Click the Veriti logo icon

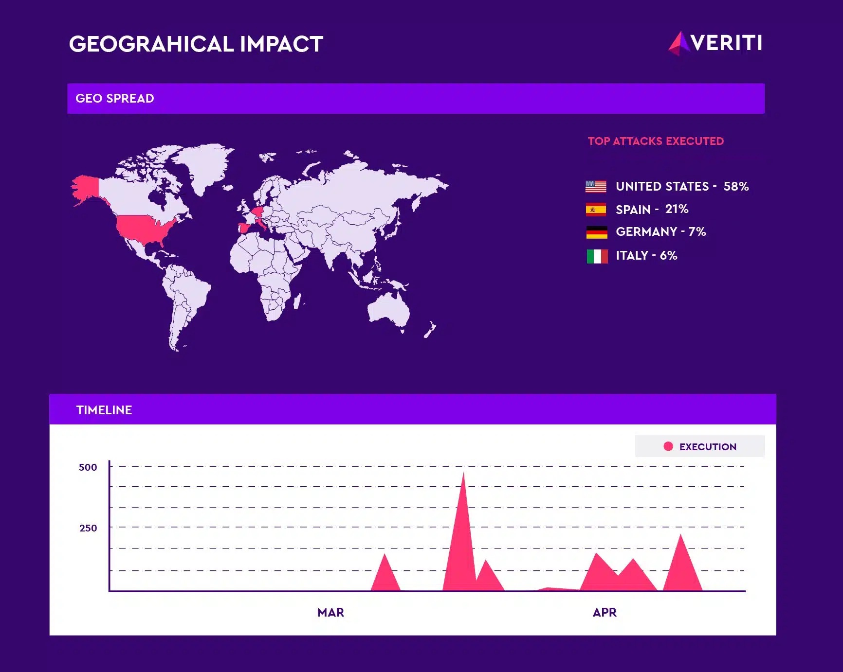coord(678,43)
